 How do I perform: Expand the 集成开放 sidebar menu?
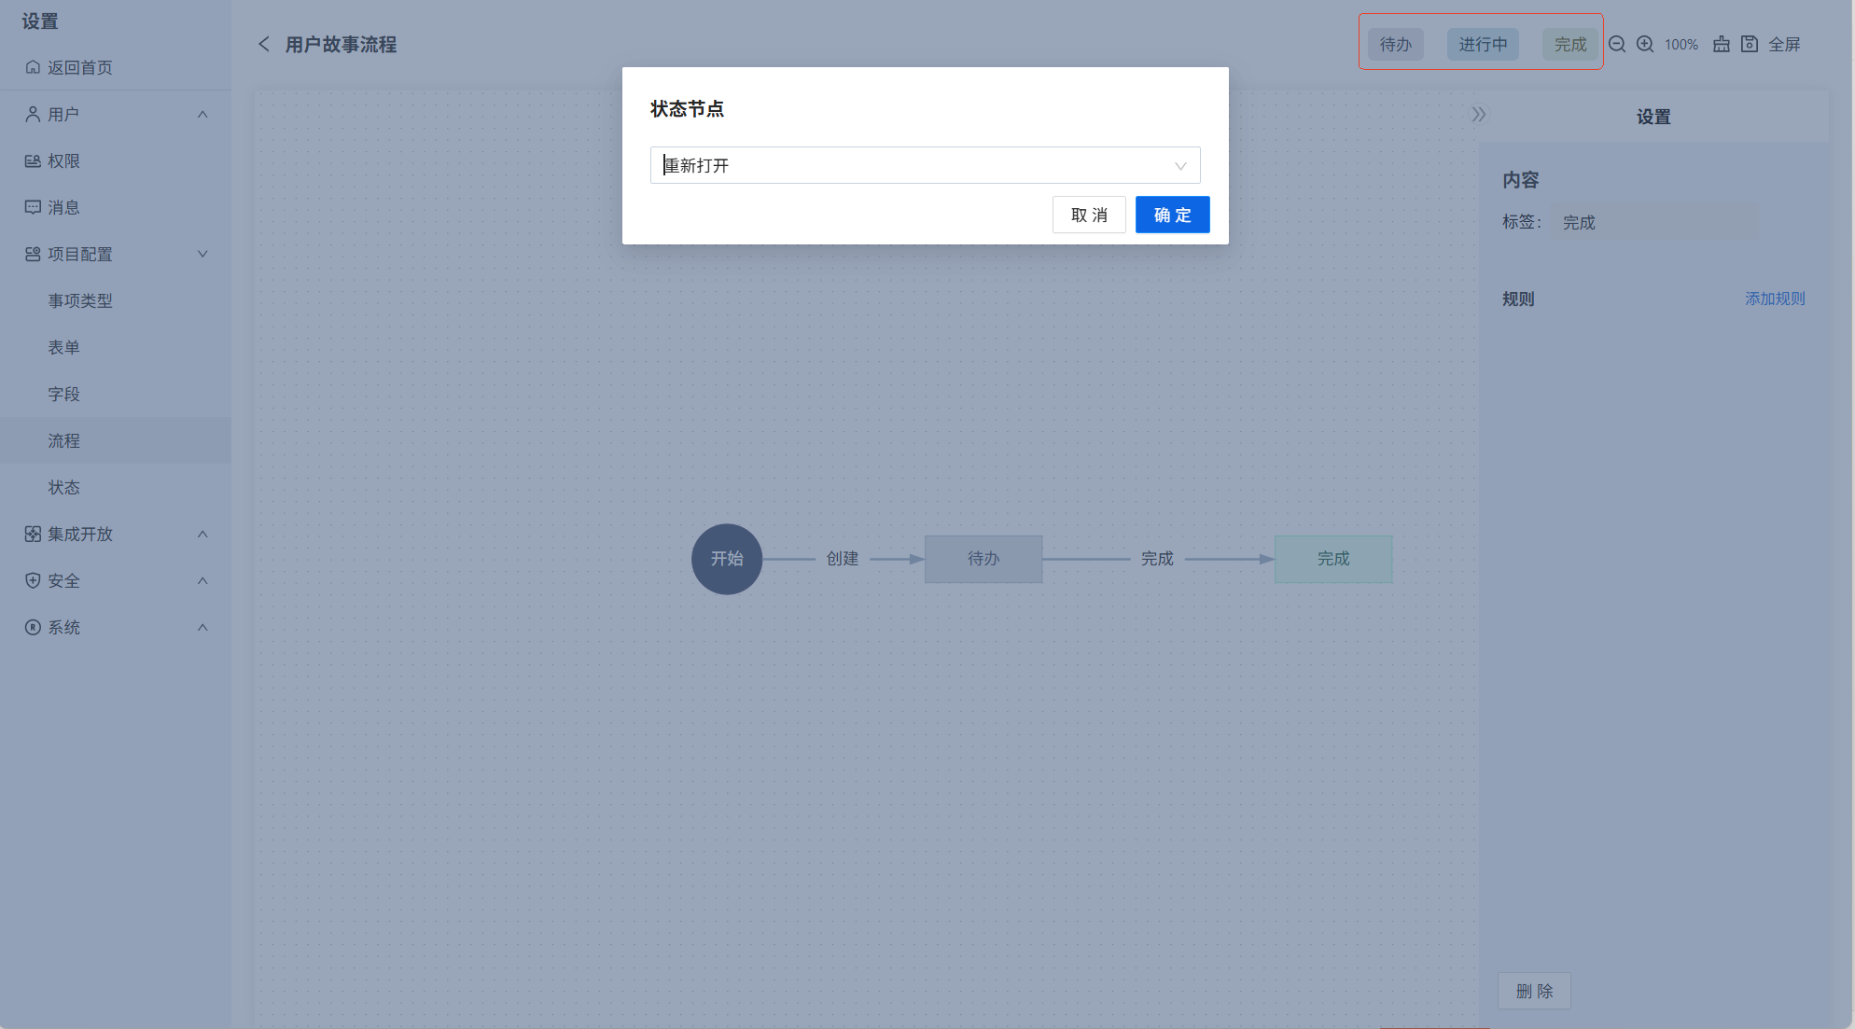202,534
